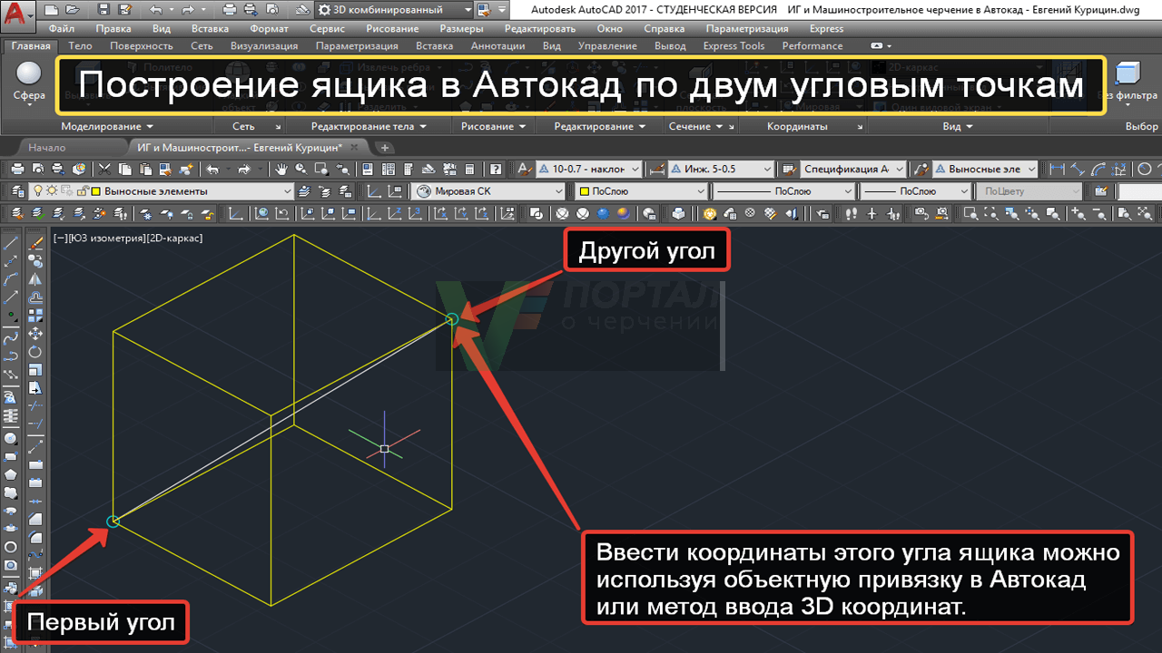The image size is (1162, 653).
Task: Toggle the viewport [–] control label
Action: click(x=61, y=238)
